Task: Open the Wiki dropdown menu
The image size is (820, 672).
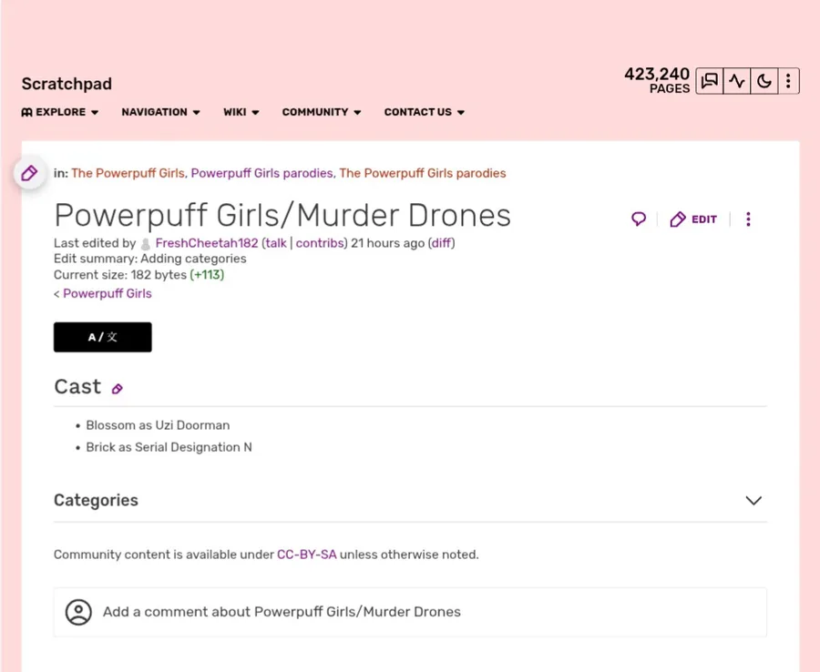Action: tap(241, 112)
